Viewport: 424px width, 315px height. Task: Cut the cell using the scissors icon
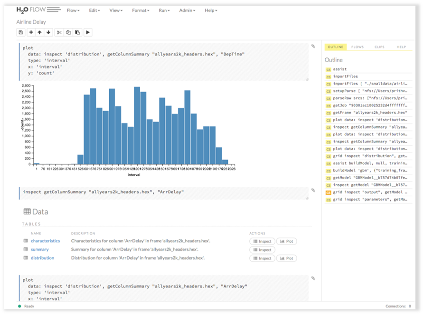point(59,32)
